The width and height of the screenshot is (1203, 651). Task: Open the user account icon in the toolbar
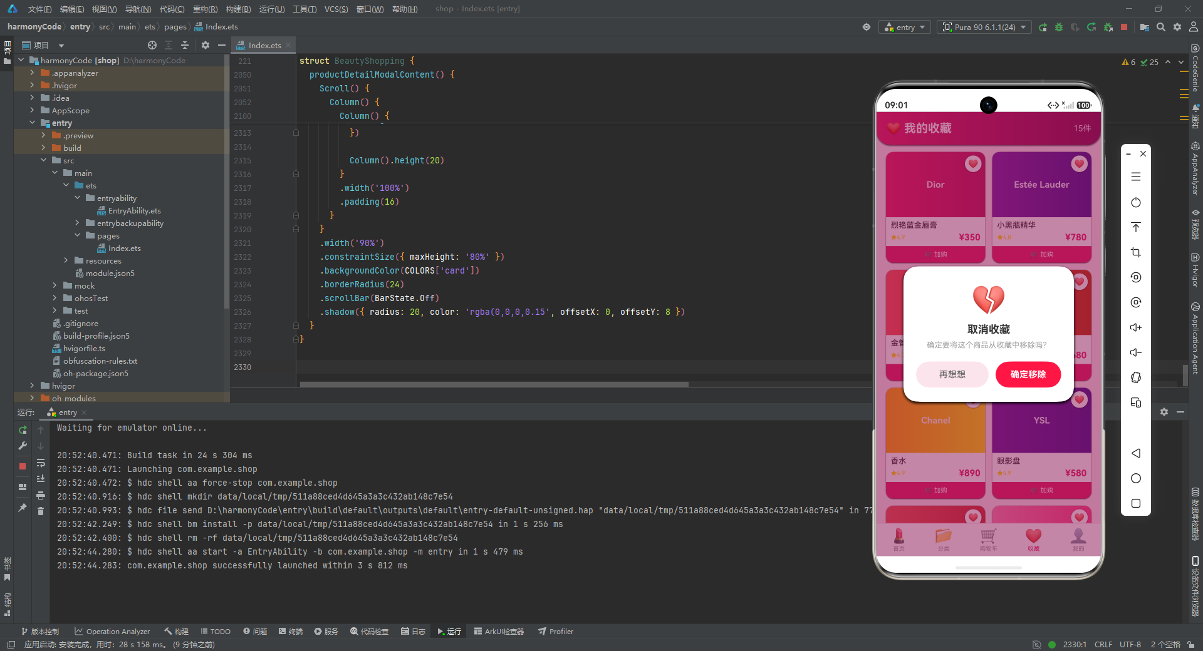1194,28
